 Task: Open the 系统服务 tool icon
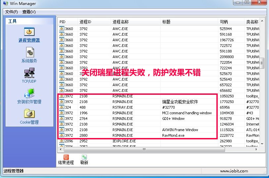pos(30,52)
